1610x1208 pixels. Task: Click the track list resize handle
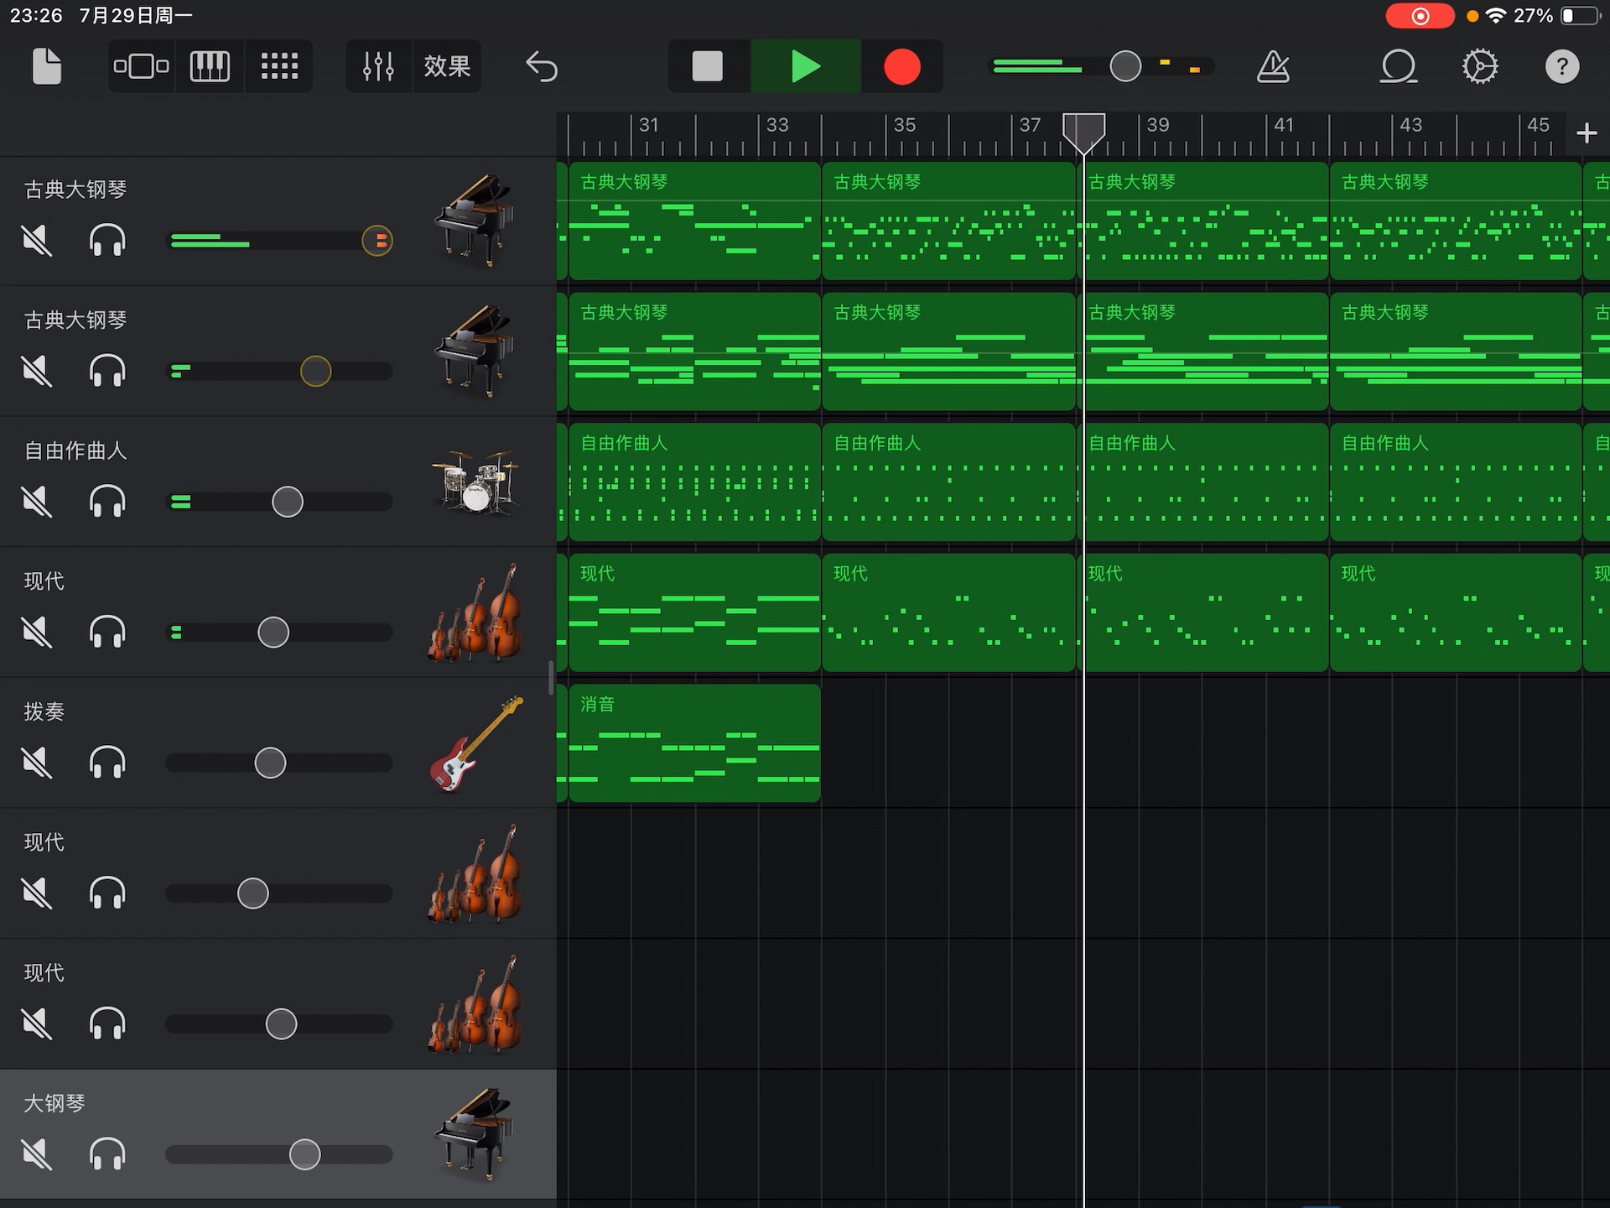click(551, 678)
